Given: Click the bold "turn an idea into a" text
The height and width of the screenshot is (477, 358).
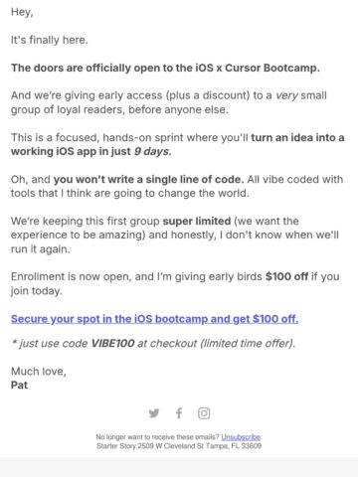Looking at the screenshot, I should tap(297, 137).
